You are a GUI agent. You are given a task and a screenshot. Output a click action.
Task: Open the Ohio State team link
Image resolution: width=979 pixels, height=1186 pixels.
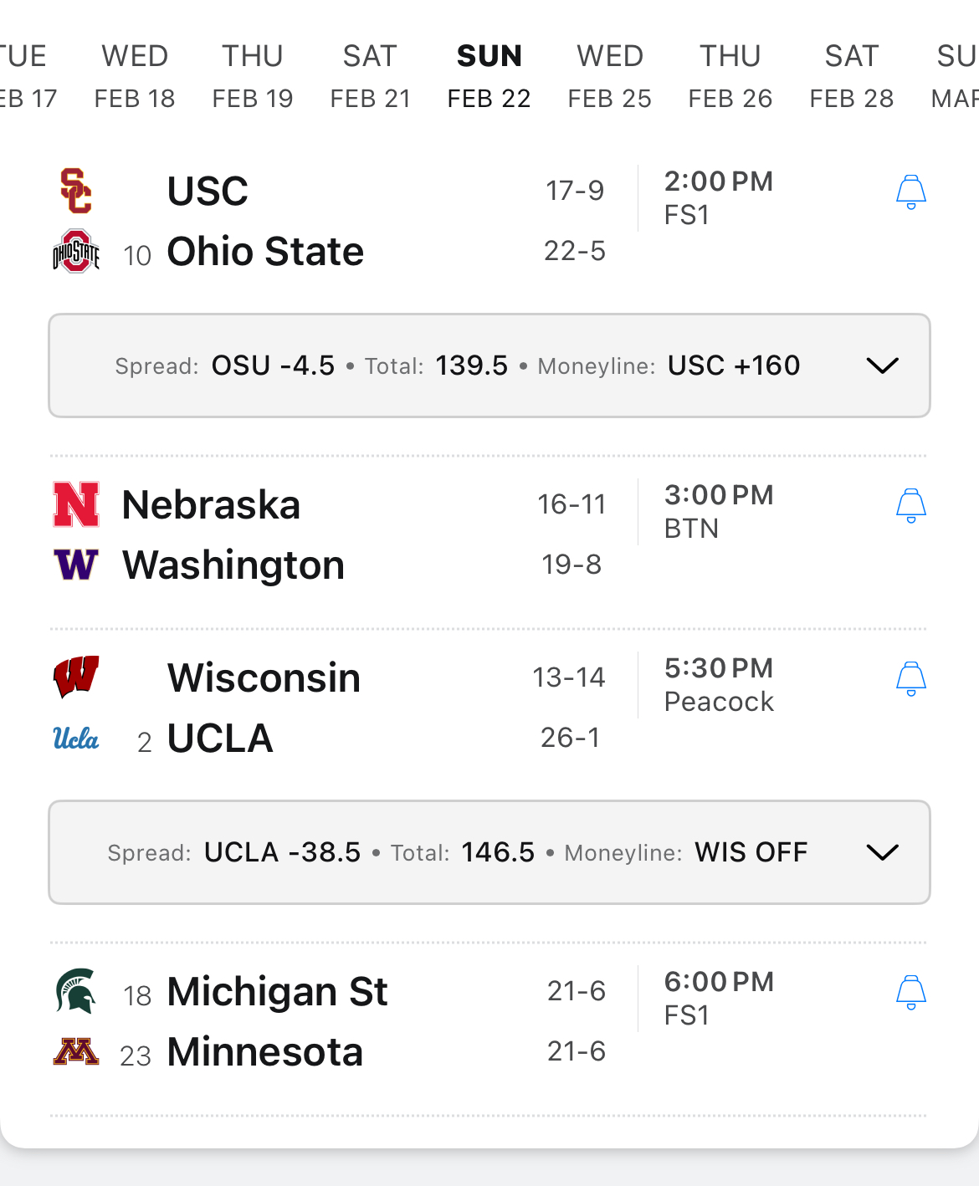click(265, 252)
